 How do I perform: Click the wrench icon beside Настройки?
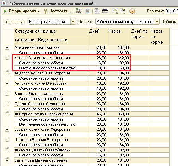(x=46, y=11)
